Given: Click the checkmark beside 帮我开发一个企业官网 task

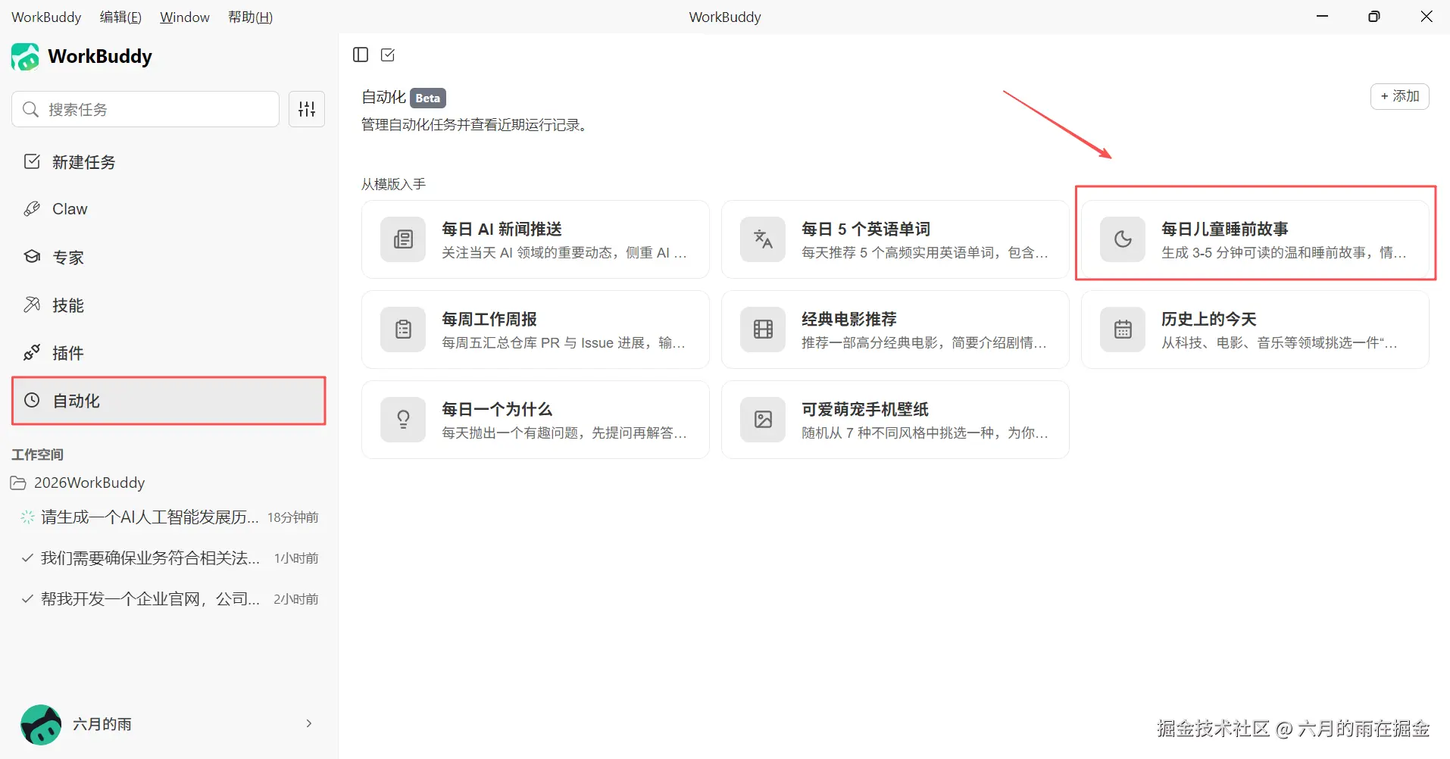Looking at the screenshot, I should click(27, 599).
